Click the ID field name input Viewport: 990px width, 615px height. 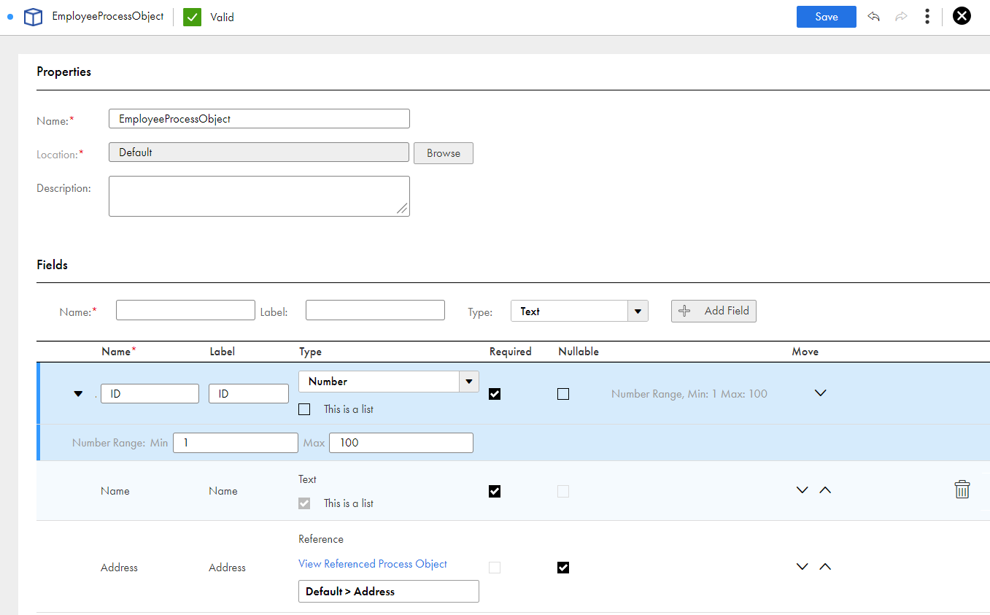(150, 394)
